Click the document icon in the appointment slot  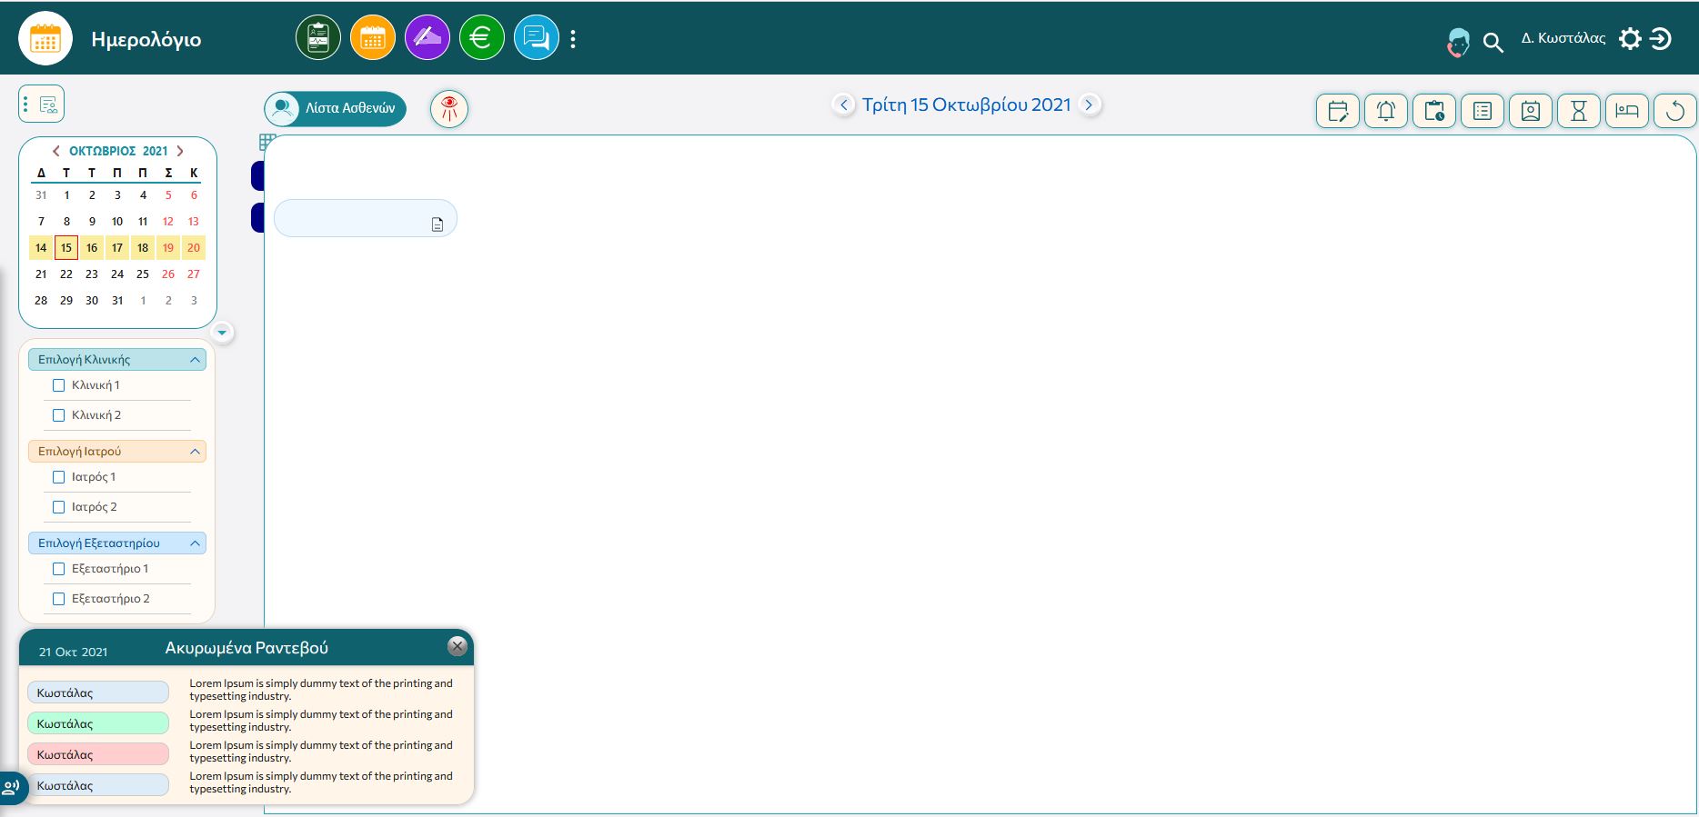coord(437,224)
